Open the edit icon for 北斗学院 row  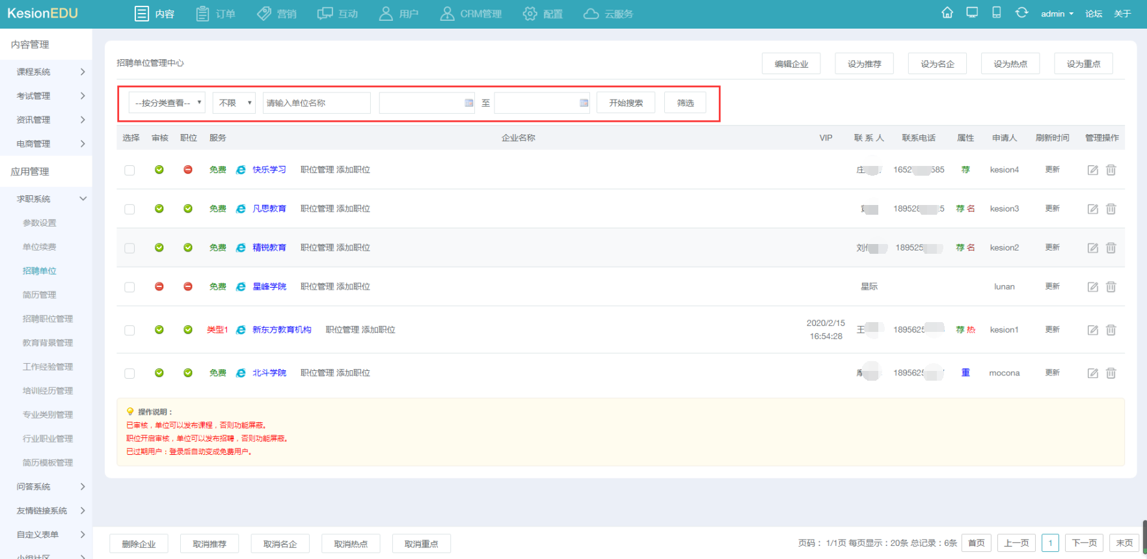click(x=1093, y=374)
